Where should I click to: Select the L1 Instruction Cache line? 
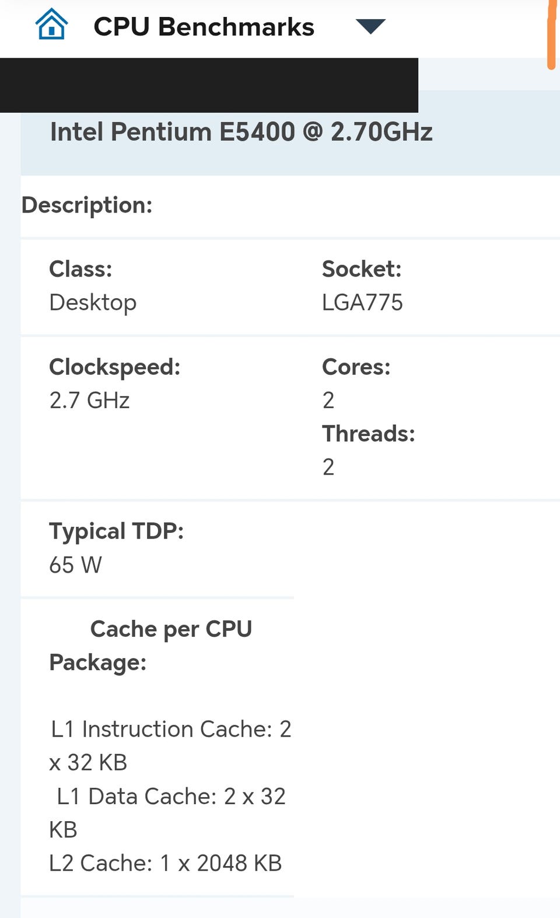pyautogui.click(x=171, y=729)
